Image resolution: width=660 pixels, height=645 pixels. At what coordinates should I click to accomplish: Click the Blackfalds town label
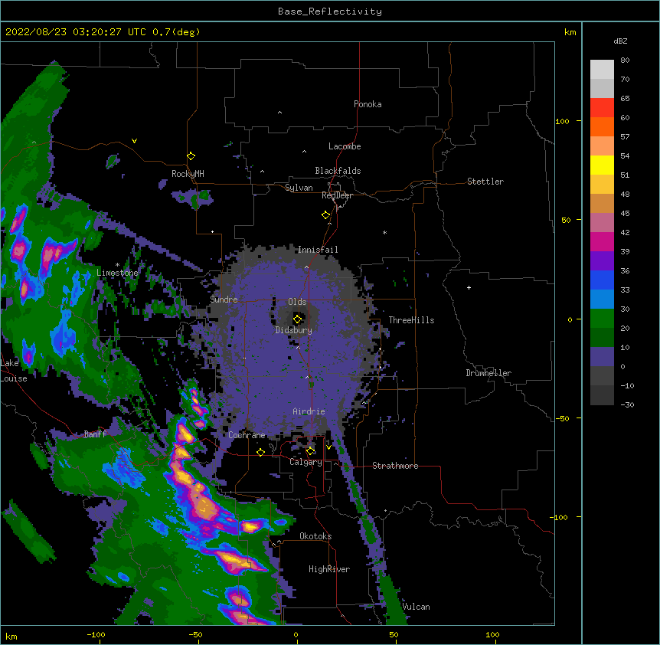point(338,171)
